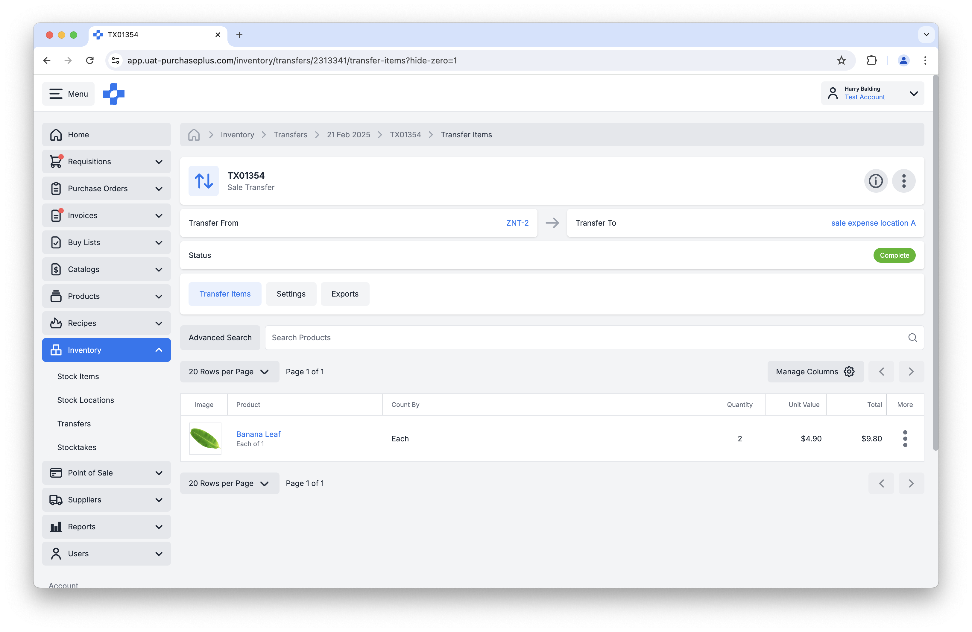Open the TX01354 three-dot options menu
Screen dimensions: 972x632
coord(903,181)
